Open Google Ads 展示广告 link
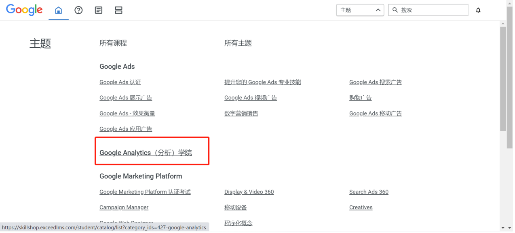 [x=126, y=98]
